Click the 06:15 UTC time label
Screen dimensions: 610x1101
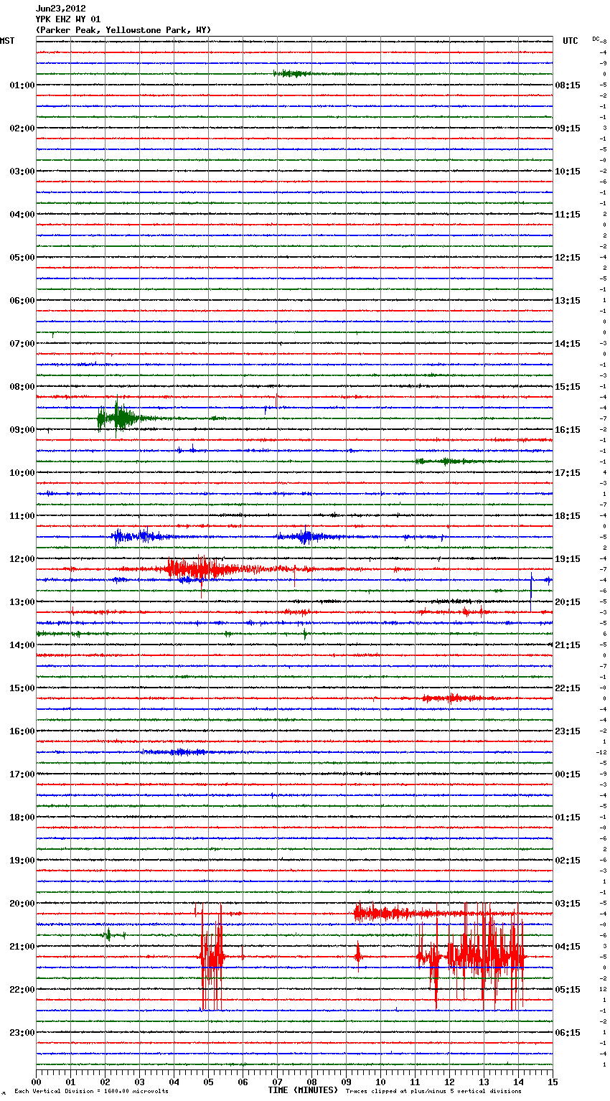568,1033
